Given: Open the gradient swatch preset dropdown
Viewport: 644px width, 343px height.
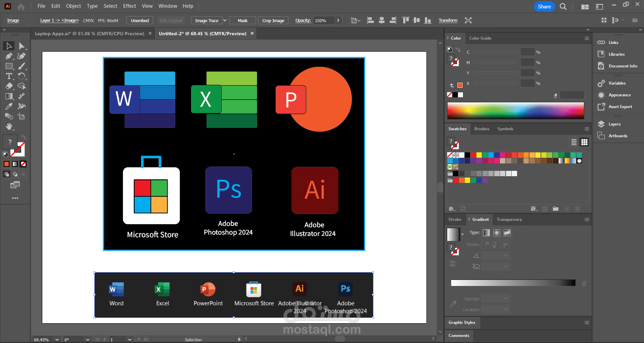Looking at the screenshot, I should tap(463, 234).
